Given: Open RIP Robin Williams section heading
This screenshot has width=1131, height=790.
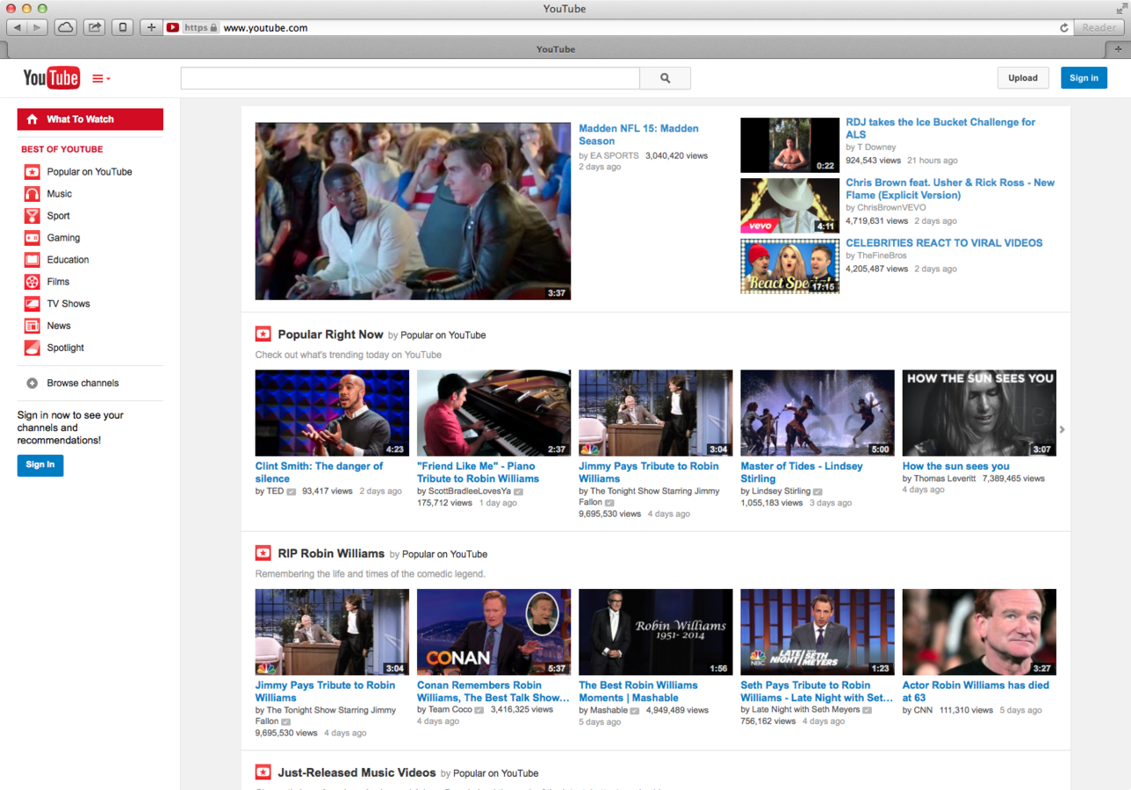Looking at the screenshot, I should pos(331,554).
